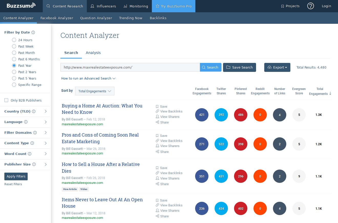The image size is (338, 223).
Task: Expand the Country (TLD) filter
Action: (46, 111)
